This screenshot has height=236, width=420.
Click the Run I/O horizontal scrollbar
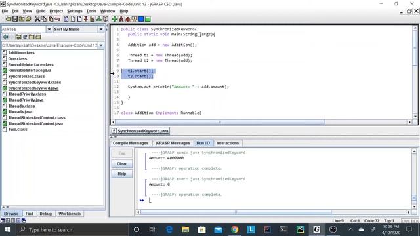(x=236, y=212)
